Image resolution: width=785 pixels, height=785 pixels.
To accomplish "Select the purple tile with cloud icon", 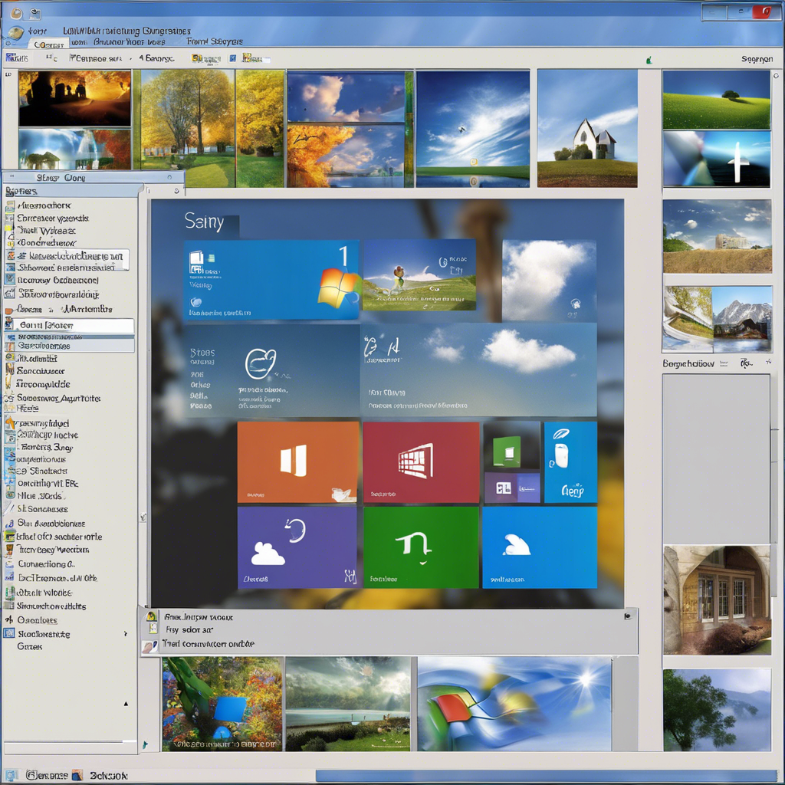I will [297, 547].
